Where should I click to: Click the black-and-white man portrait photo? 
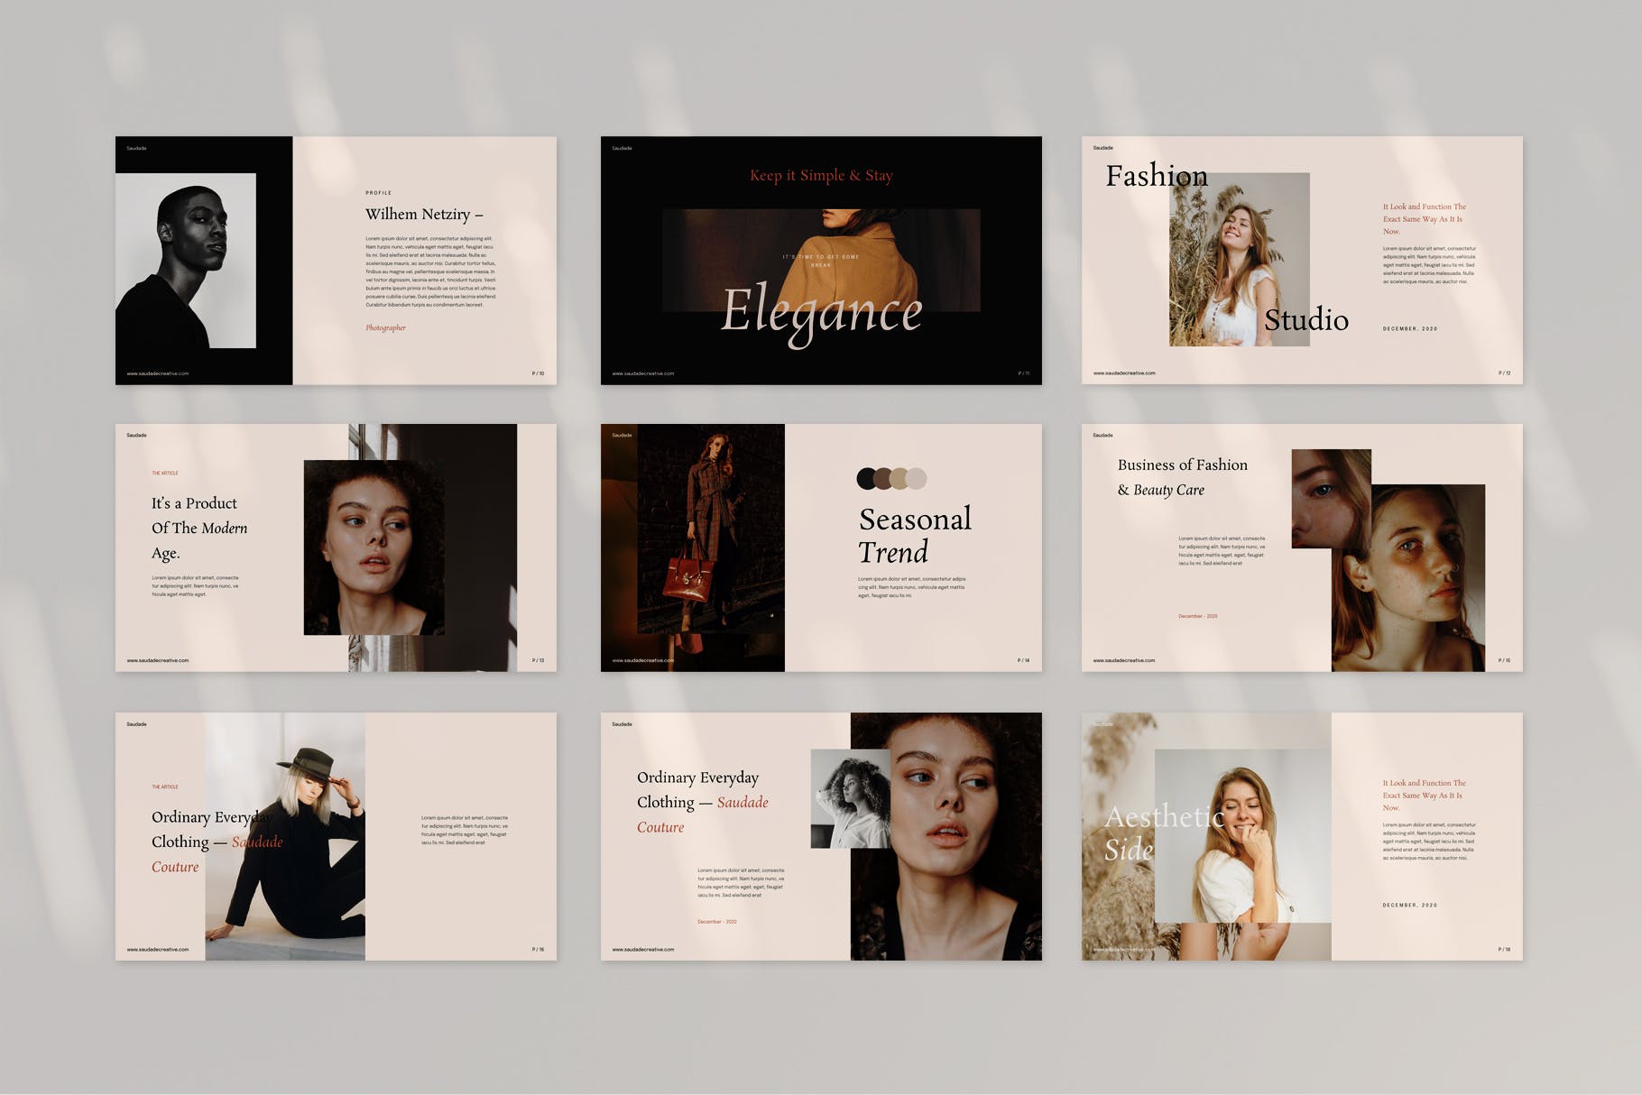[186, 261]
